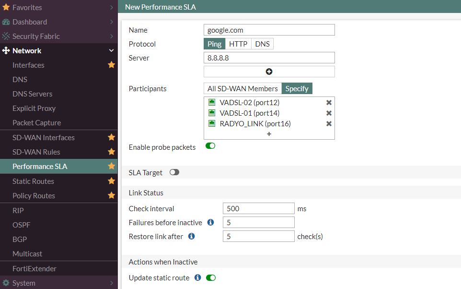
Task: Click the star next to Interfaces
Action: coord(112,65)
